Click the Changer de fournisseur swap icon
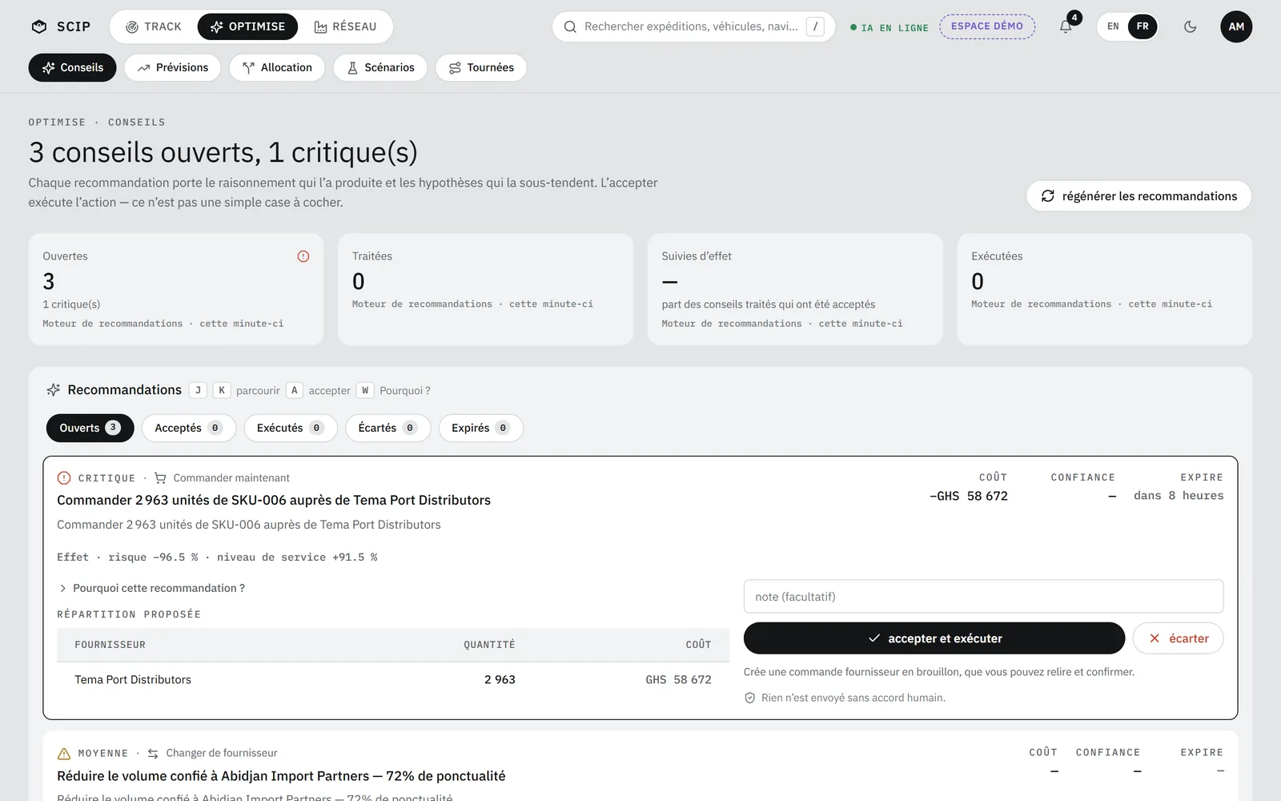This screenshot has width=1281, height=801. coord(153,754)
